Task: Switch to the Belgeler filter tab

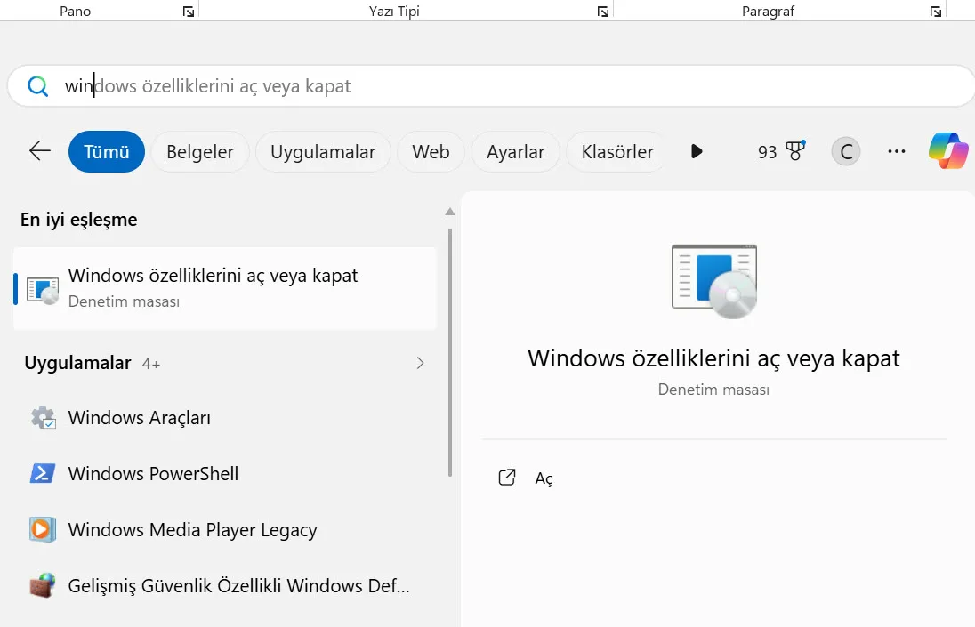Action: (199, 151)
